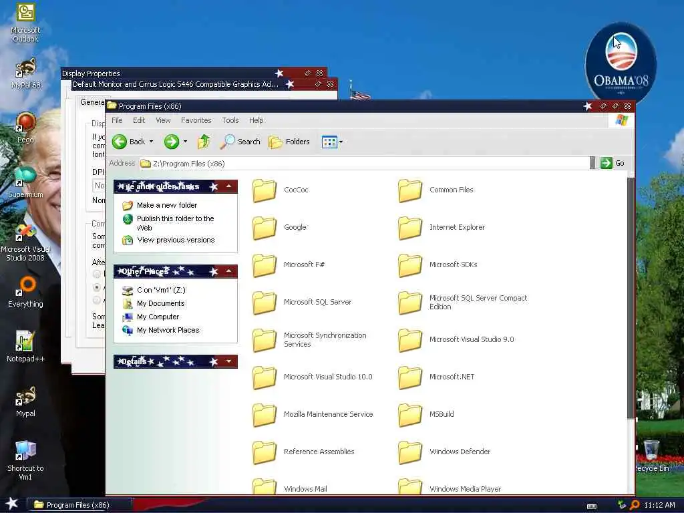
Task: Open the Tools menu
Action: click(230, 120)
